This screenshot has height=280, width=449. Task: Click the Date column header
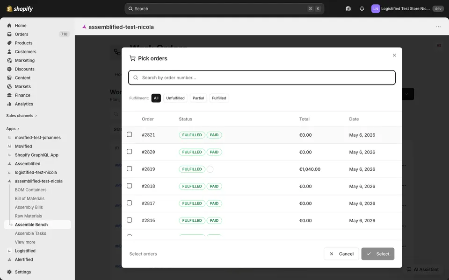[x=354, y=119]
